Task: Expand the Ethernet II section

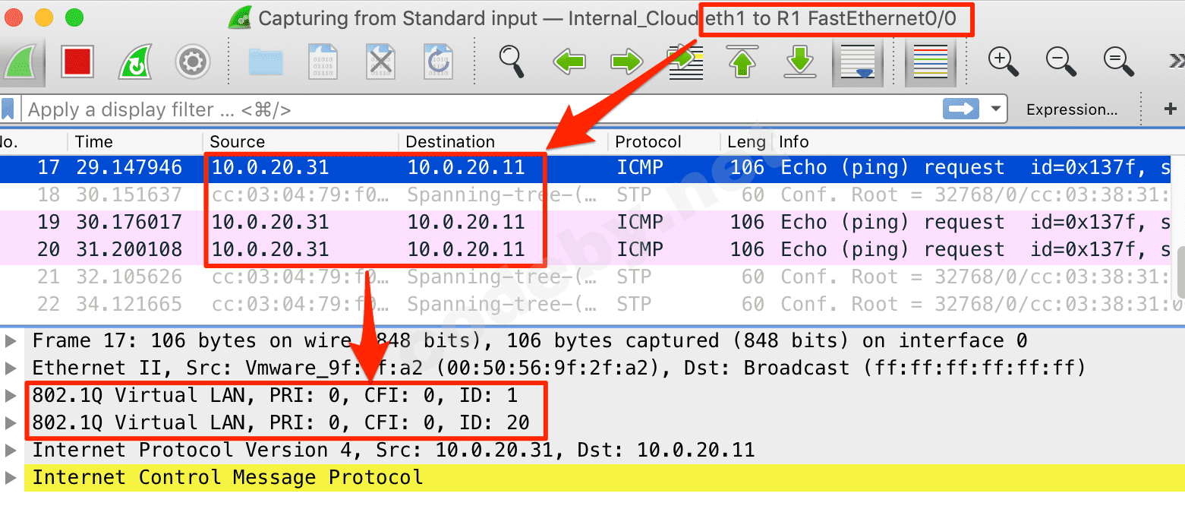Action: click(x=11, y=368)
